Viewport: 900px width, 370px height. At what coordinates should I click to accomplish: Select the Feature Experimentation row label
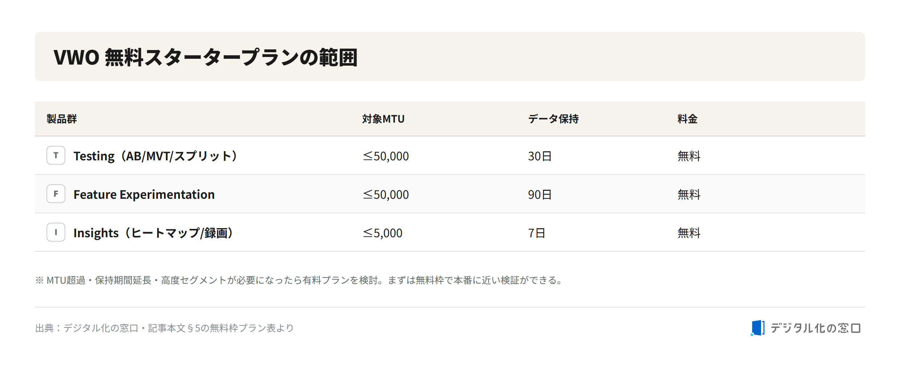pyautogui.click(x=144, y=194)
